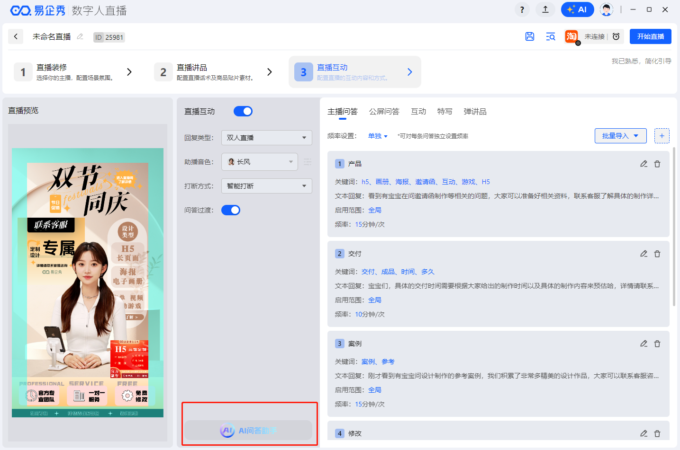This screenshot has width=680, height=450.
Task: Click 15分钟/次 frequency in 案例 entry
Action: pyautogui.click(x=370, y=404)
